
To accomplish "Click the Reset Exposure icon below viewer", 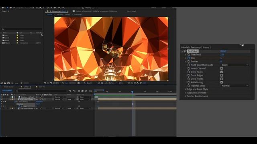I will (x=141, y=83).
